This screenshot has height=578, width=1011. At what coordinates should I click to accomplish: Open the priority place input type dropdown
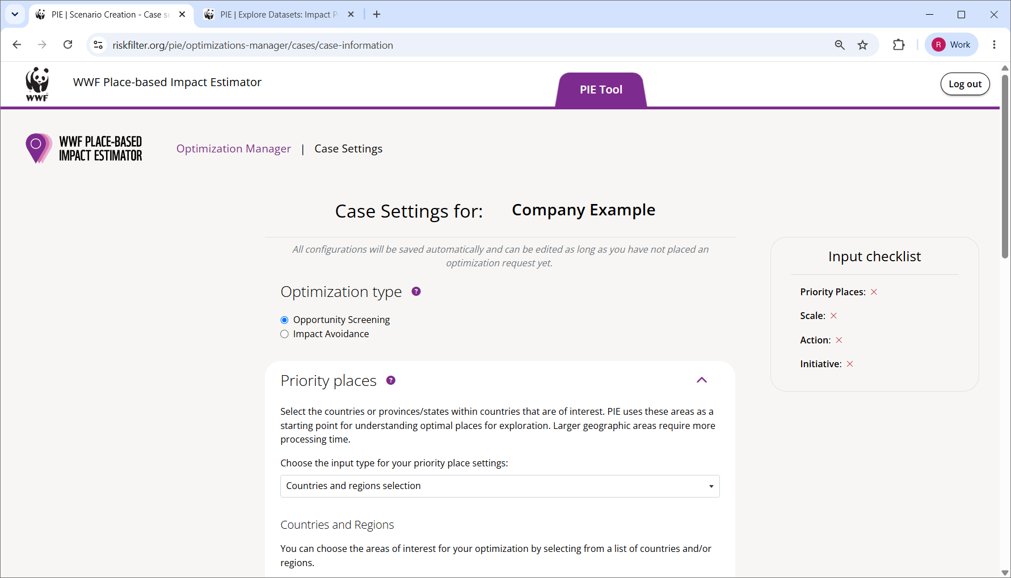coord(500,486)
